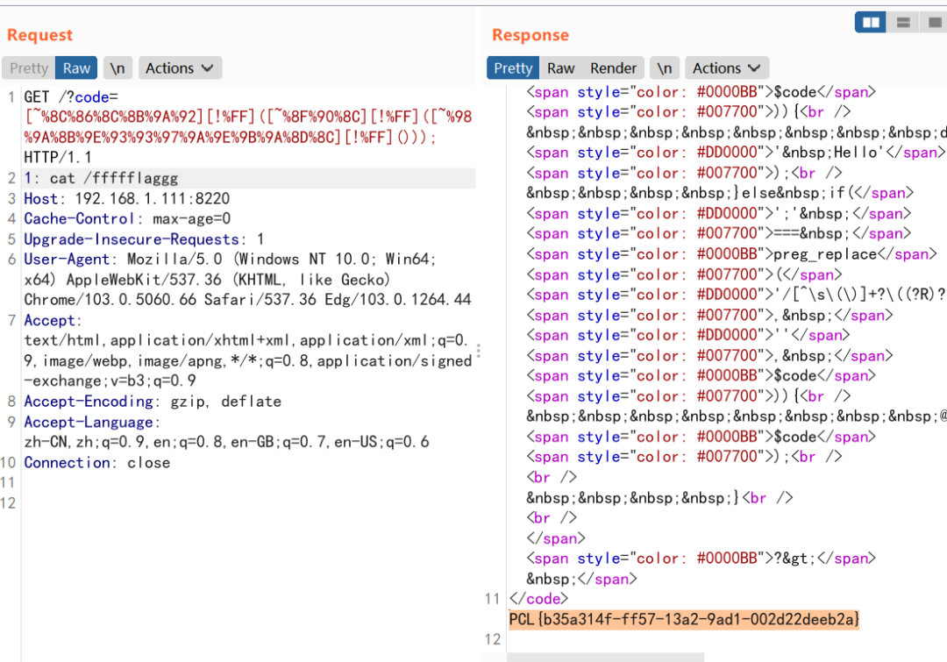Click the 'Upgrade-Insecure-Requests: 1' header
947x662 pixels.
click(144, 239)
